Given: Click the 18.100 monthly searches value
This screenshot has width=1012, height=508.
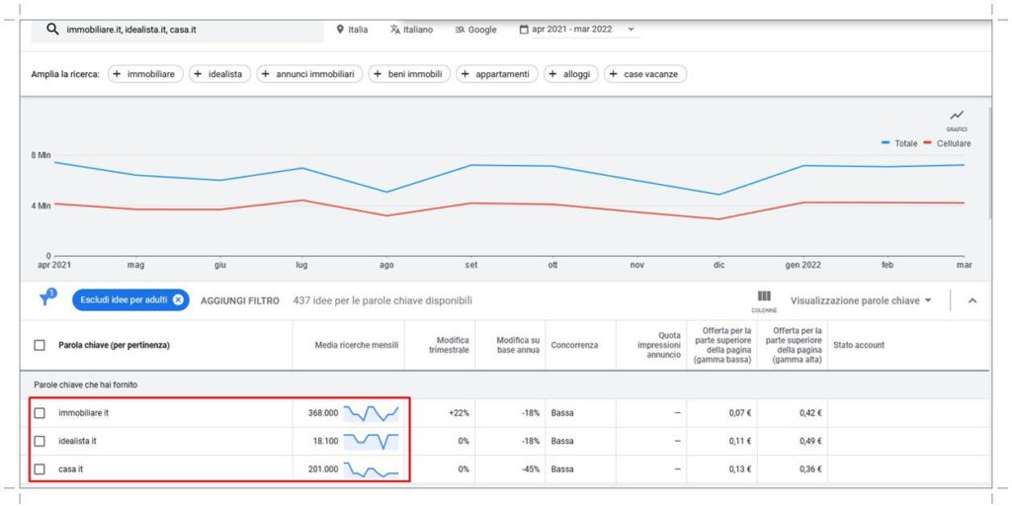Looking at the screenshot, I should point(325,442).
